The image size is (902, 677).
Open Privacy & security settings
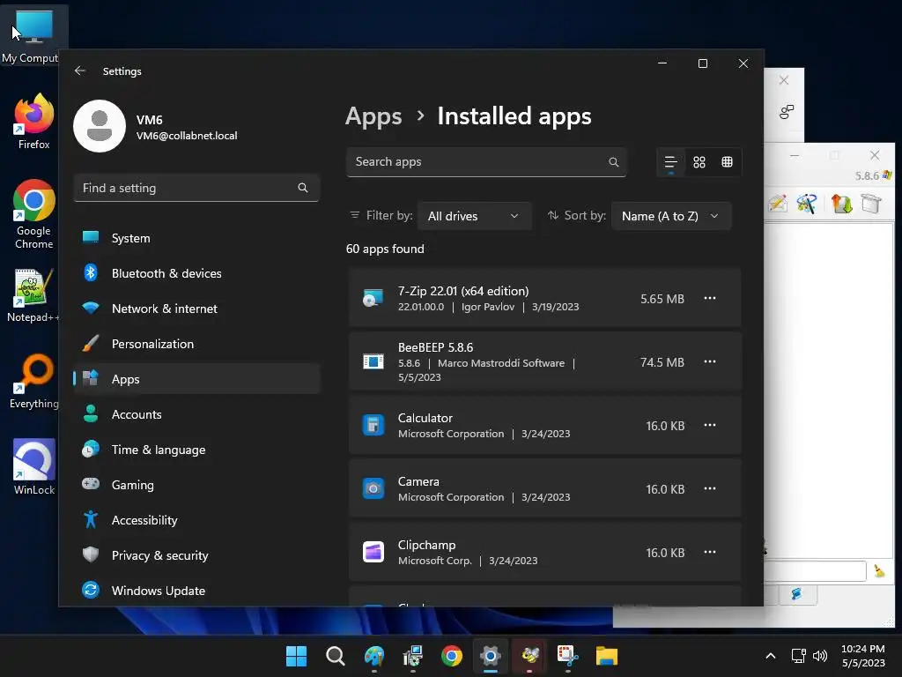pos(196,555)
